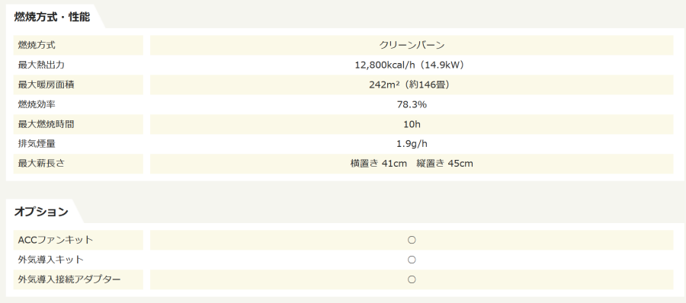The image size is (686, 303).
Task: Click the circle mark for ACCファンキット
Action: (x=412, y=240)
